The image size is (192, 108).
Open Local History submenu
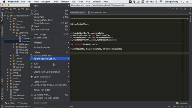pyautogui.click(x=50, y=82)
